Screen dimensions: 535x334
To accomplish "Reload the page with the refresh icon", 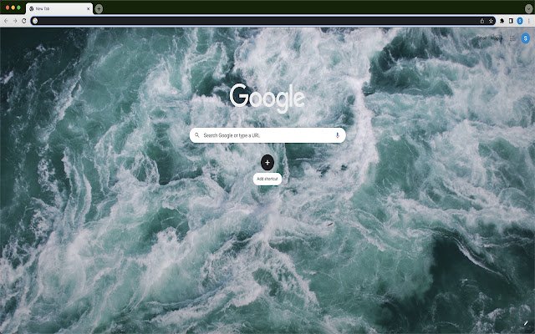I will pos(24,21).
